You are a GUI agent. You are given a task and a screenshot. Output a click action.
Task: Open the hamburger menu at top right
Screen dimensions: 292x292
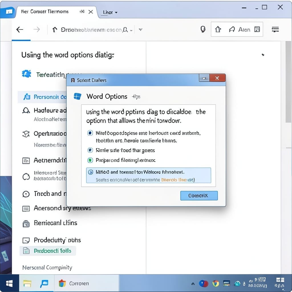coord(275,29)
